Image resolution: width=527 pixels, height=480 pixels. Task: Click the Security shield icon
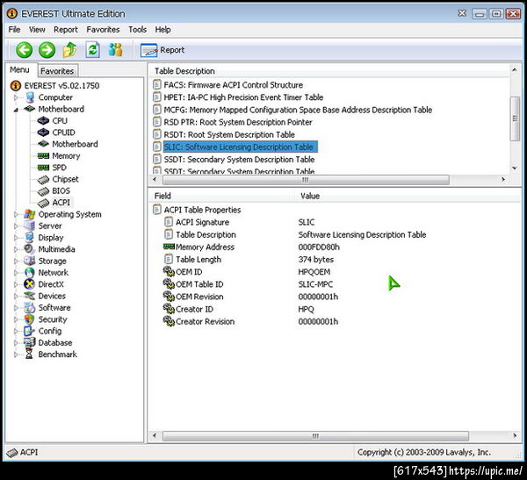(x=30, y=319)
